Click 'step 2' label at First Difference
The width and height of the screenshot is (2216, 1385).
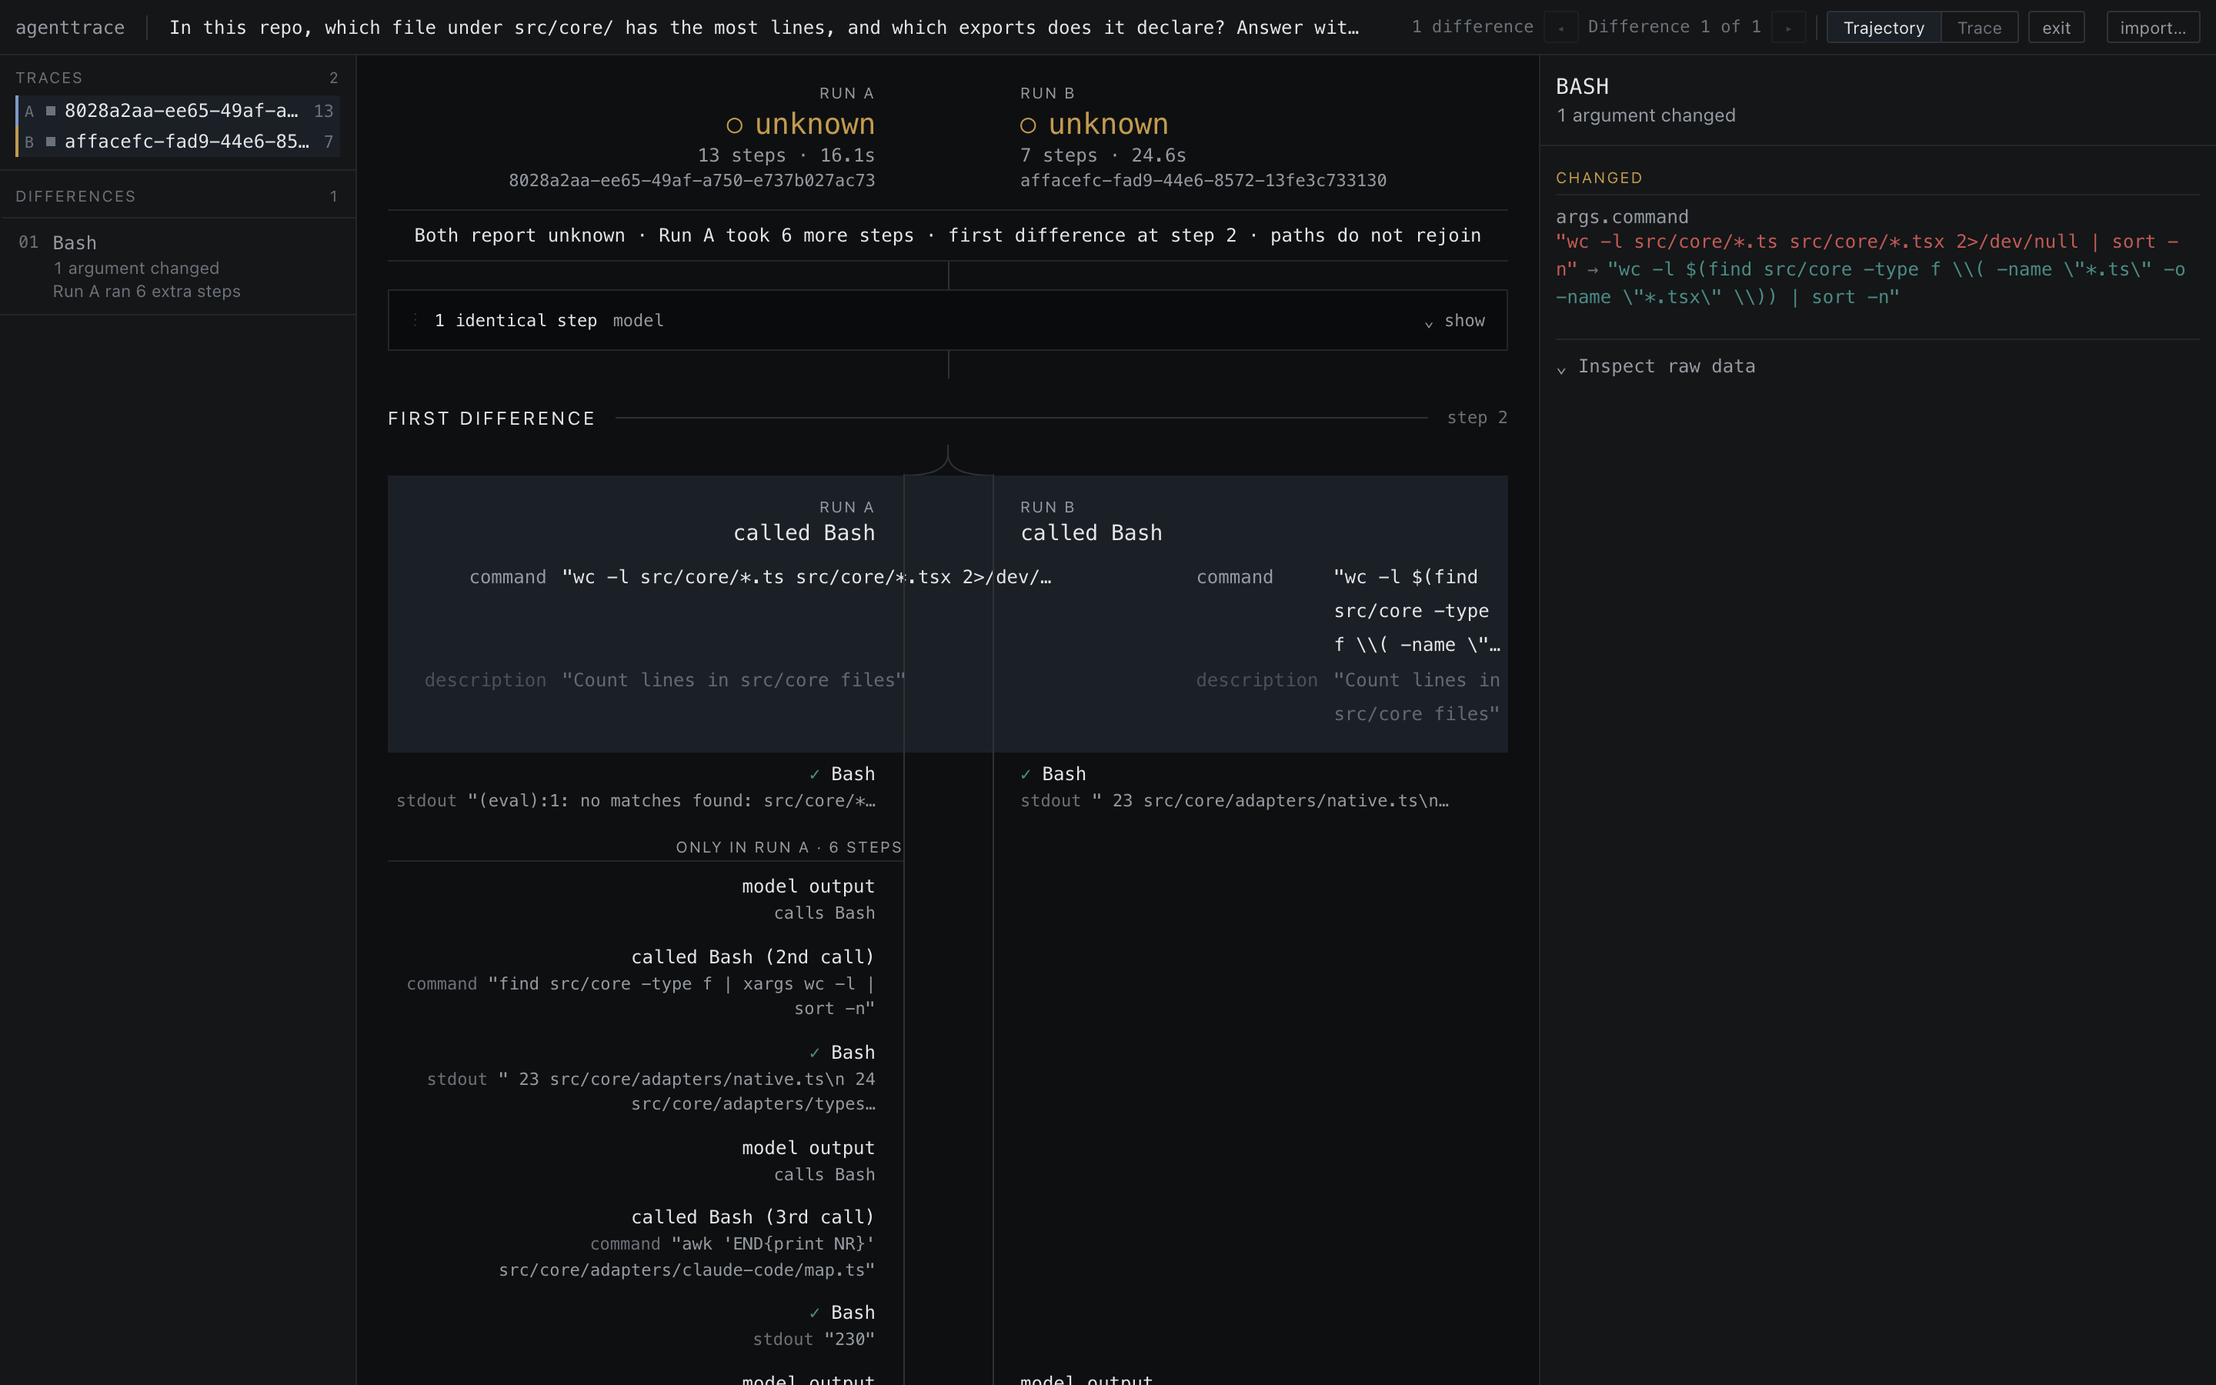click(1477, 418)
